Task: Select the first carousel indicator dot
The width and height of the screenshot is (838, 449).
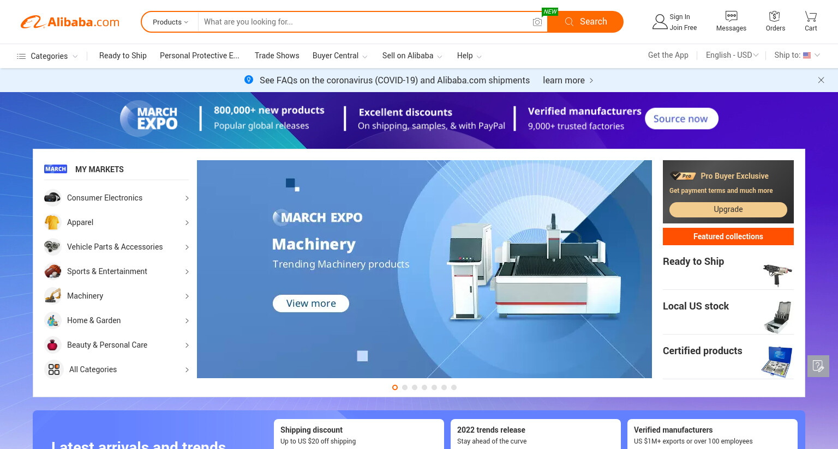Action: pos(395,387)
